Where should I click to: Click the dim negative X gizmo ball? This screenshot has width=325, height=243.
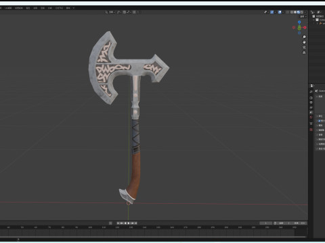coord(294,28)
